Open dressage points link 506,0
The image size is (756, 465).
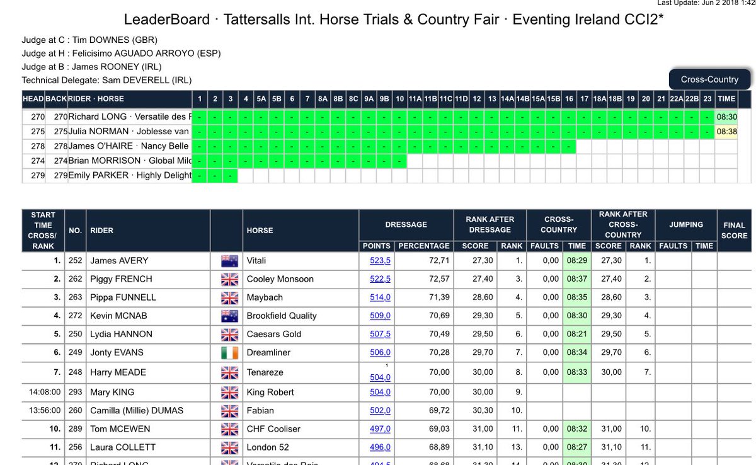[380, 352]
